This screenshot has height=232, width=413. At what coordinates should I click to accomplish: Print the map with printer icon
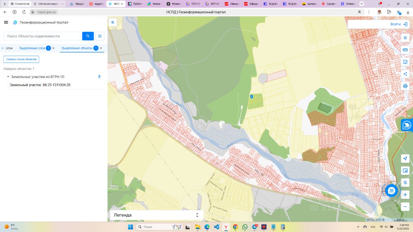pos(405,86)
